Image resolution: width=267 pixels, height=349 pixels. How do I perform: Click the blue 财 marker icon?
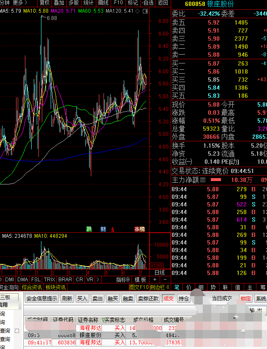(103, 229)
